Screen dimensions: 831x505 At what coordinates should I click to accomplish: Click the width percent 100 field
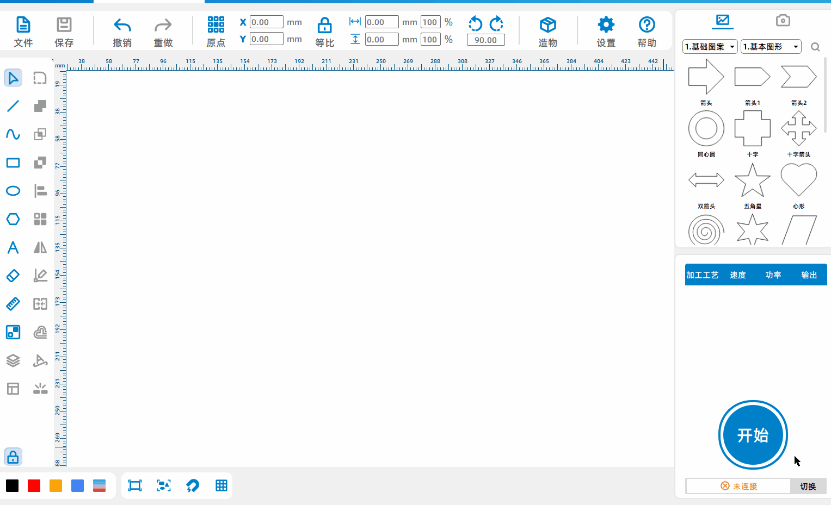coord(430,22)
